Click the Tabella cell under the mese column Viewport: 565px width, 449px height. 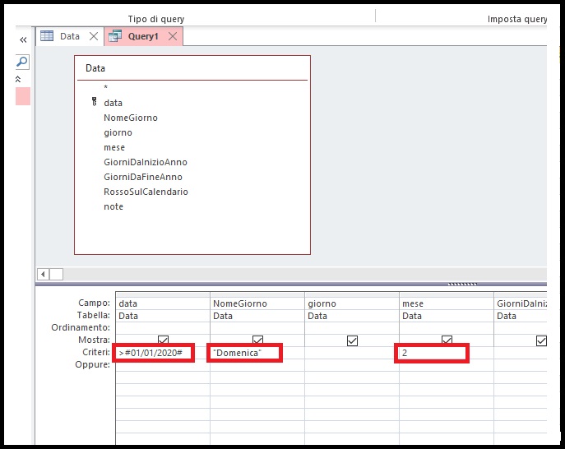(447, 316)
